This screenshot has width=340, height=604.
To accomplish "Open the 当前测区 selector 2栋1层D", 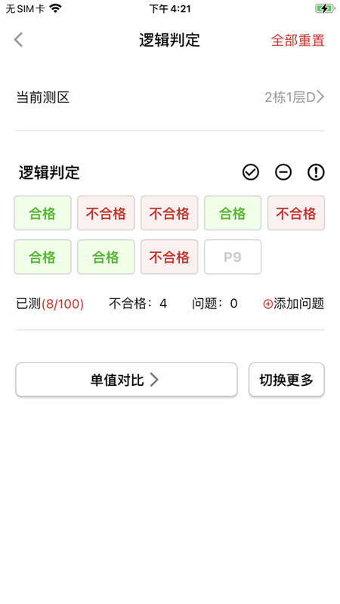I will click(170, 98).
